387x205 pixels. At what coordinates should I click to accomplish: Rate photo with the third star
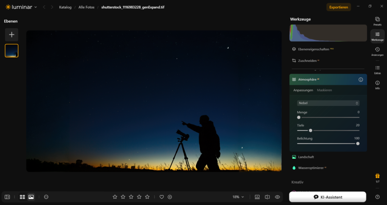(131, 197)
